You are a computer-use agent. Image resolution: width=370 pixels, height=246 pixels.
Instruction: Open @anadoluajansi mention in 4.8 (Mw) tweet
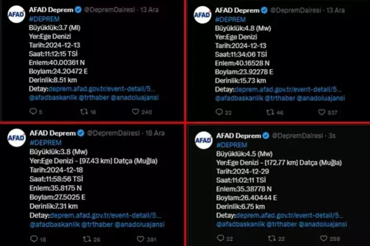321,98
